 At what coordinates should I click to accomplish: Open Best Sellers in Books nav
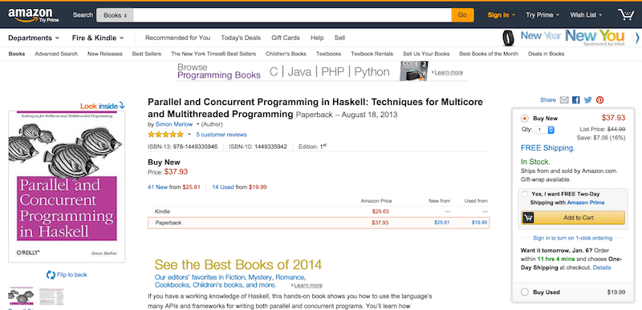(147, 54)
